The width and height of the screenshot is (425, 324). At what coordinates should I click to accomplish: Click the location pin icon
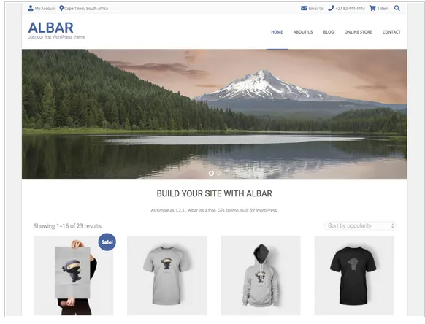pyautogui.click(x=61, y=9)
